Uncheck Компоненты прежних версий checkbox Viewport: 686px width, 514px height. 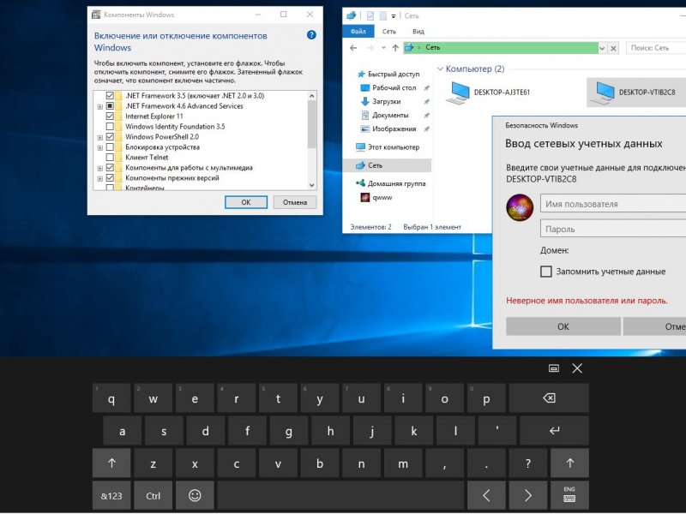(110, 178)
